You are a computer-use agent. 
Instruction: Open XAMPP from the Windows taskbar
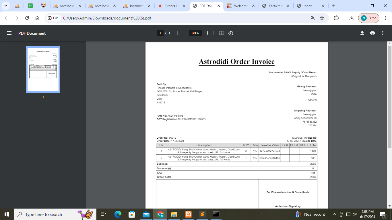[x=188, y=214]
